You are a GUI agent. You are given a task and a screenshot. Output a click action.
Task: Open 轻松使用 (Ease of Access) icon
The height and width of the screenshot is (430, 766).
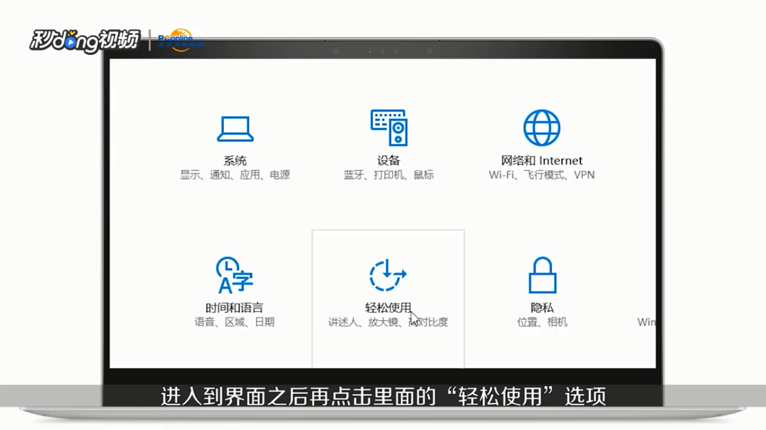[387, 275]
